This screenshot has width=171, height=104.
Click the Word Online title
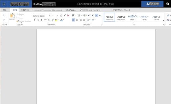(x=20, y=4)
